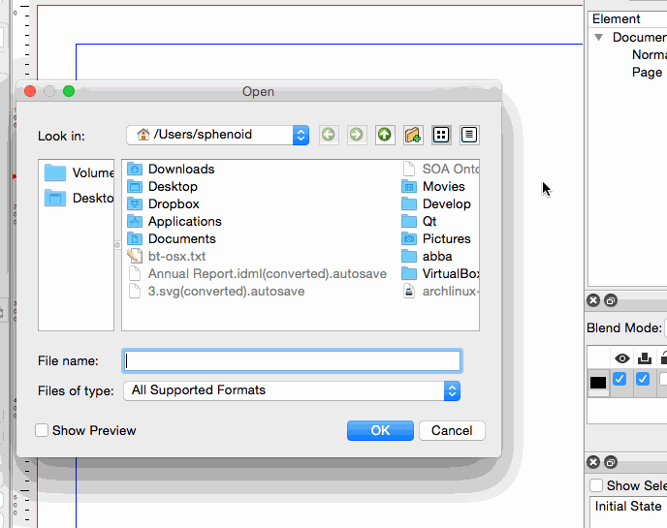Click inside the File name text field
667x528 pixels.
point(291,360)
